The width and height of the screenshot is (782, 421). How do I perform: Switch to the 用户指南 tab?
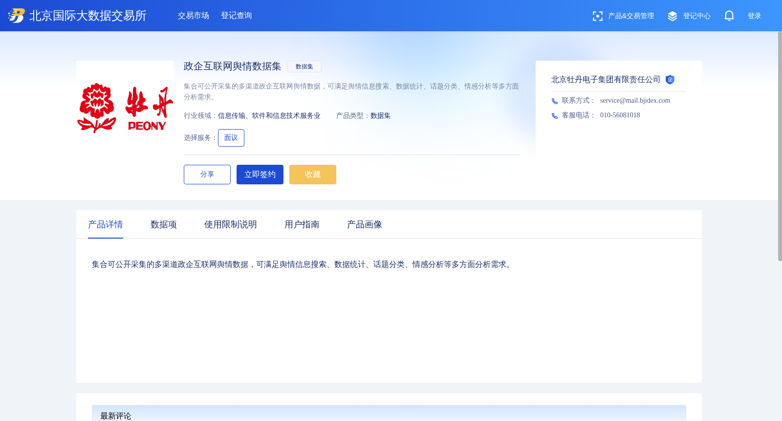click(x=302, y=224)
